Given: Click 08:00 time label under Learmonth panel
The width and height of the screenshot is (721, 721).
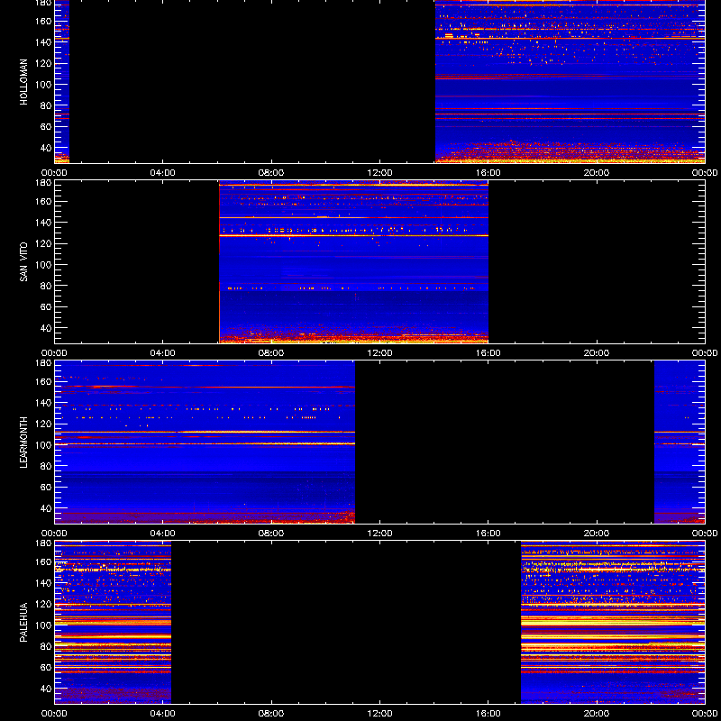Looking at the screenshot, I should click(x=271, y=534).
